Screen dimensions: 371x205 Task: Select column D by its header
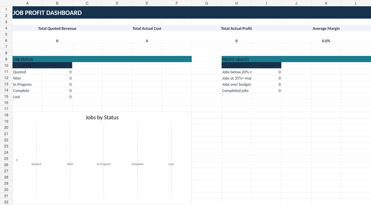pyautogui.click(x=117, y=3)
